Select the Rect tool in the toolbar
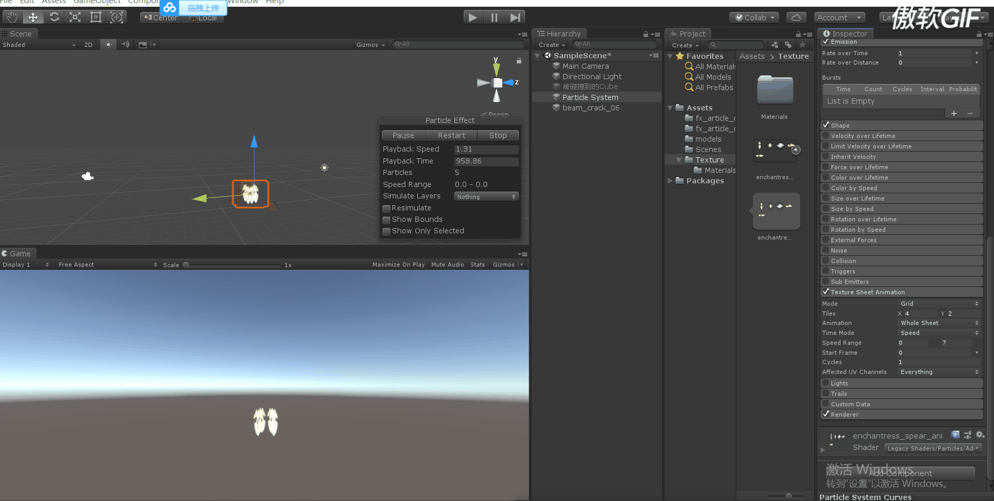 [x=96, y=17]
